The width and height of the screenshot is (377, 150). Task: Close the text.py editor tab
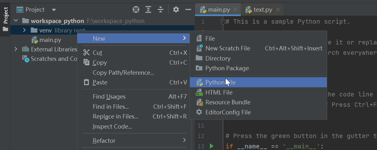278,9
